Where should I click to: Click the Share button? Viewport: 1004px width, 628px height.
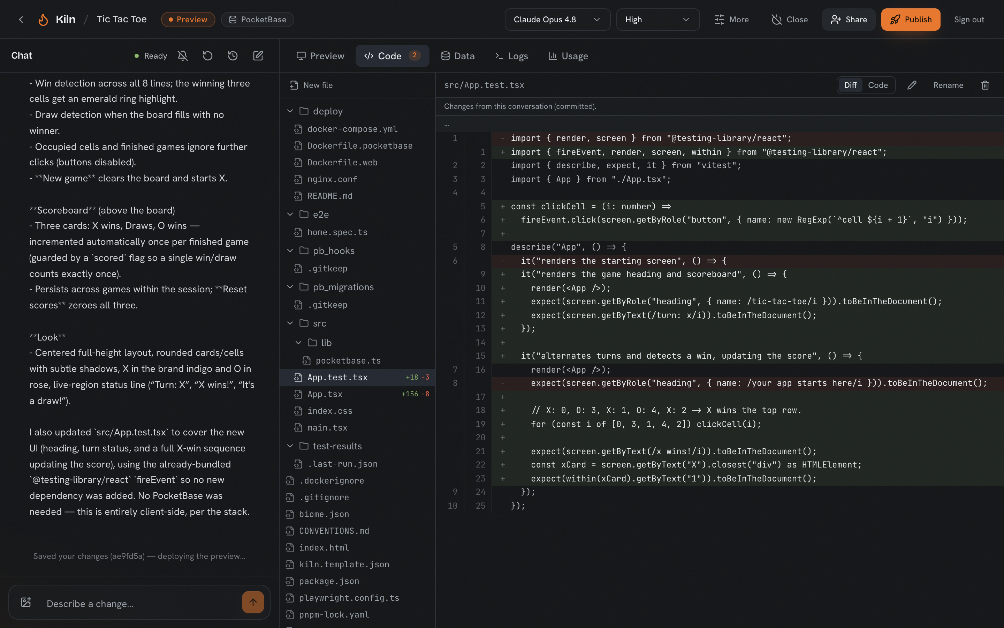point(849,20)
